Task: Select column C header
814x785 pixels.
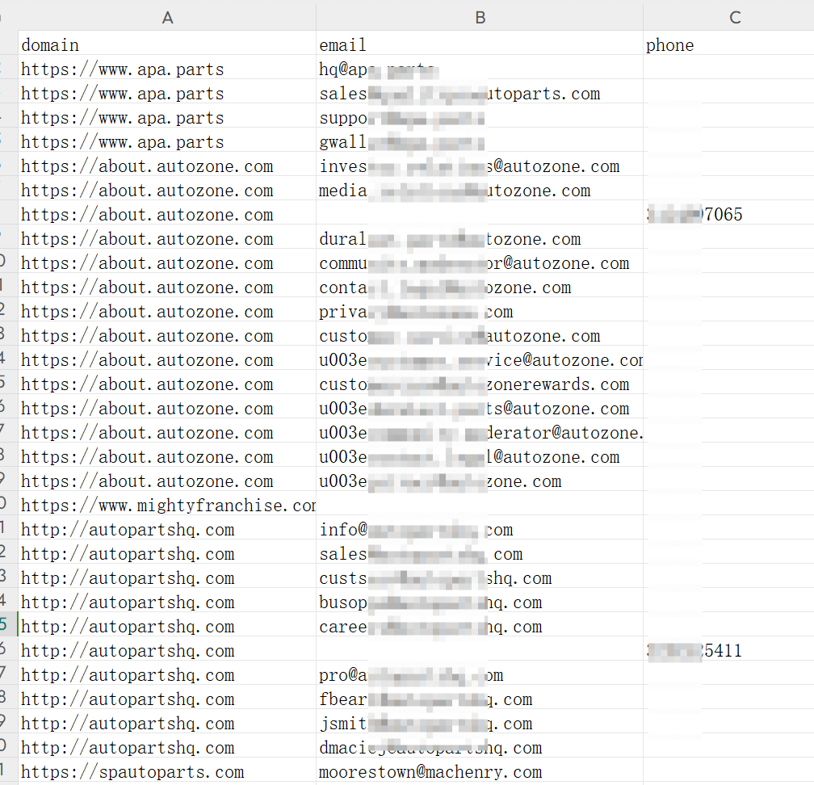Action: point(729,17)
